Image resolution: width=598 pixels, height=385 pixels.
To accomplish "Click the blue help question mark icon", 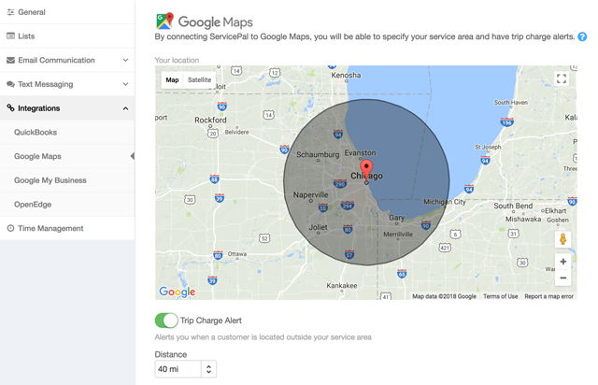I will point(582,37).
